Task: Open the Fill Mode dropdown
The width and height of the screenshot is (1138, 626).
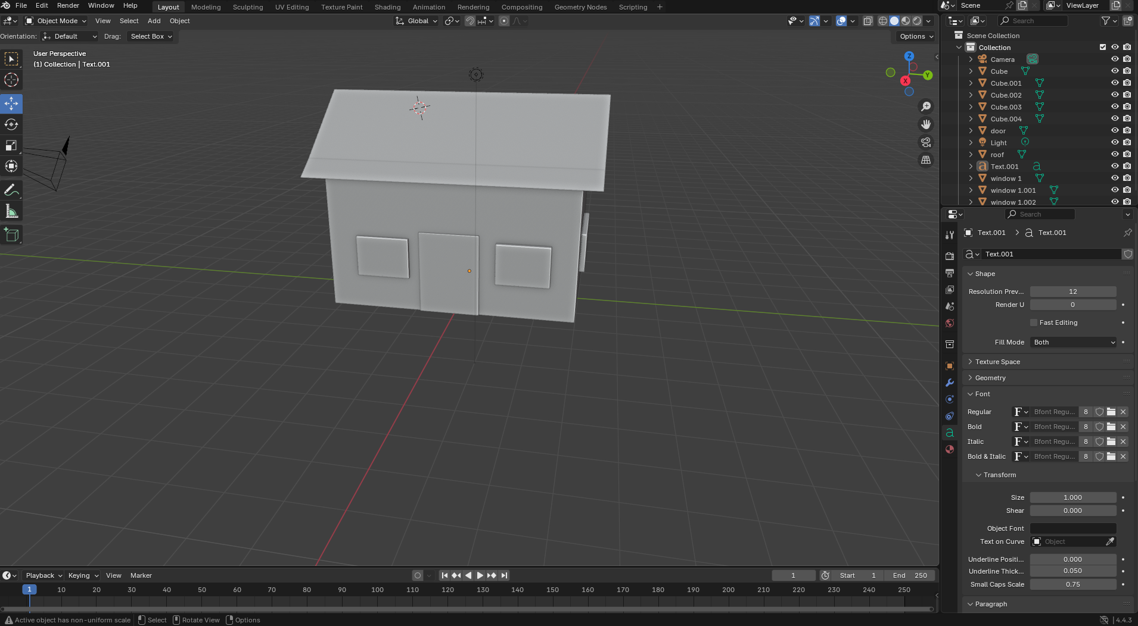Action: pyautogui.click(x=1073, y=342)
